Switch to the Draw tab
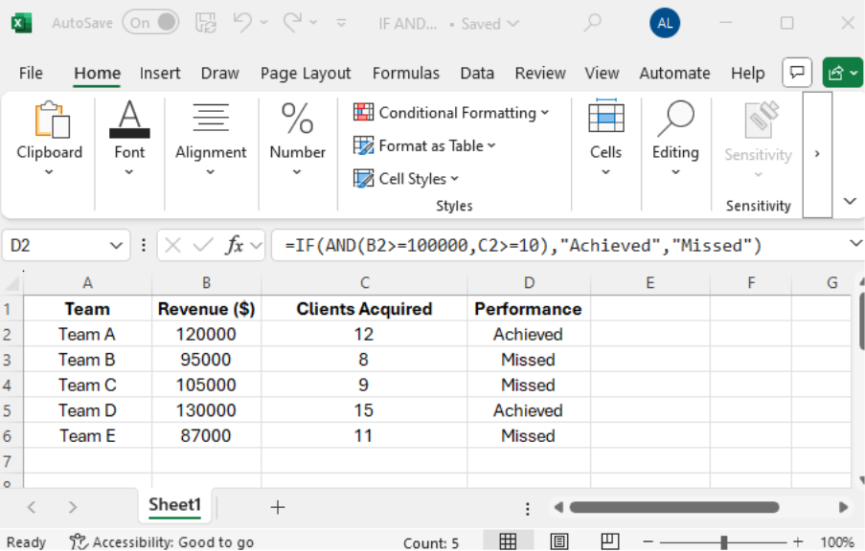Screen dimensions: 865x551 click(219, 74)
